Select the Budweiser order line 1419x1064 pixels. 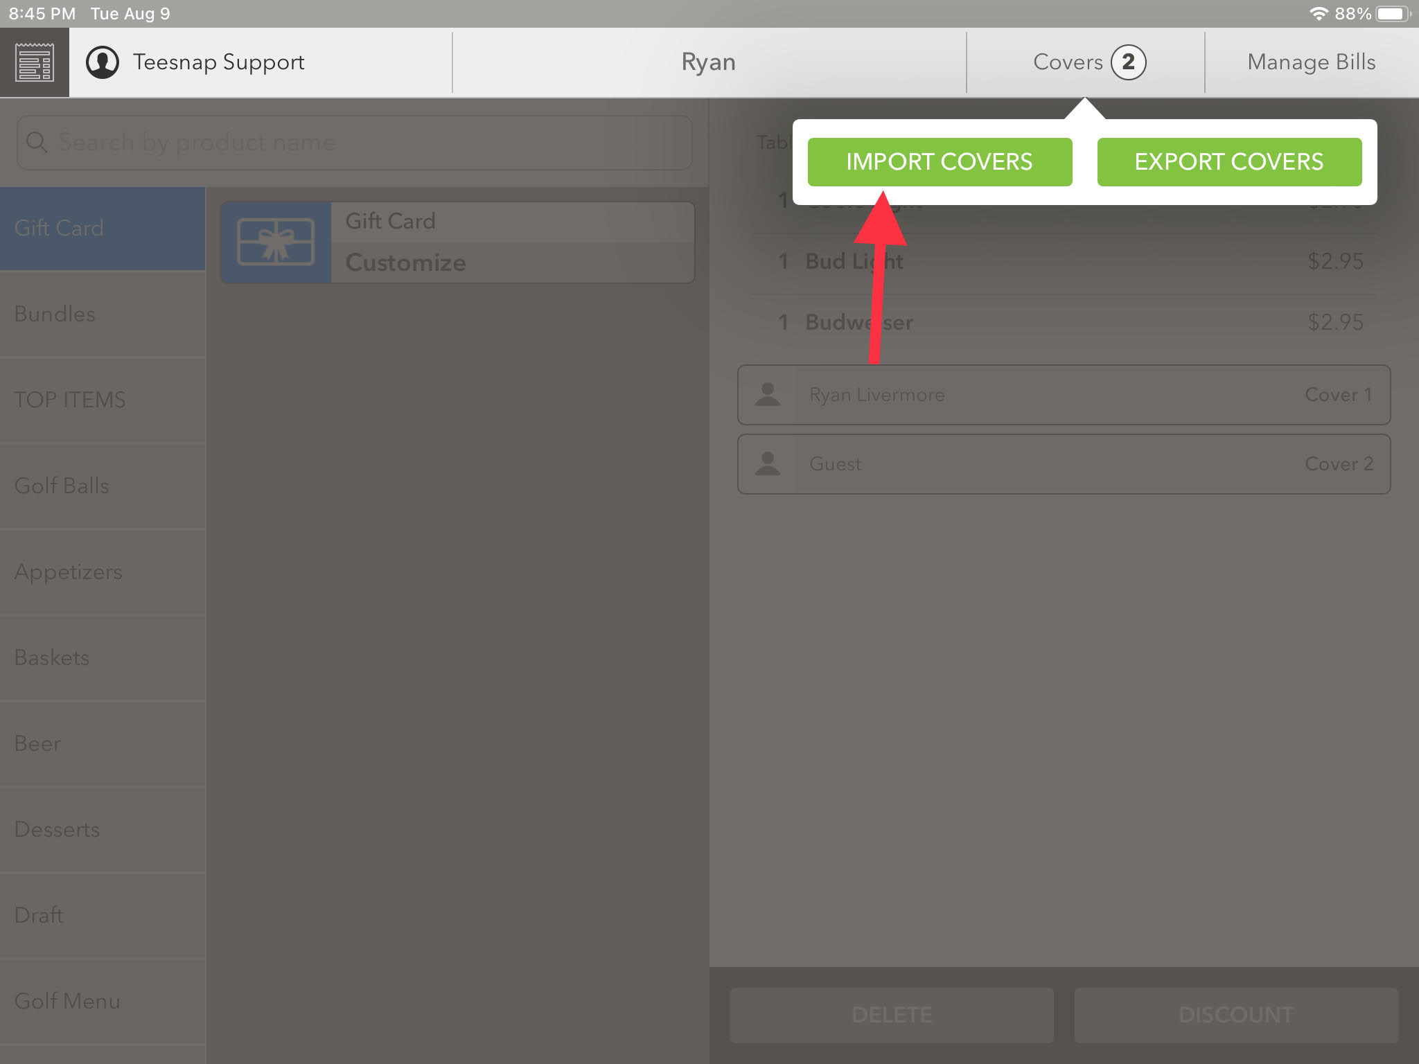[1064, 323]
